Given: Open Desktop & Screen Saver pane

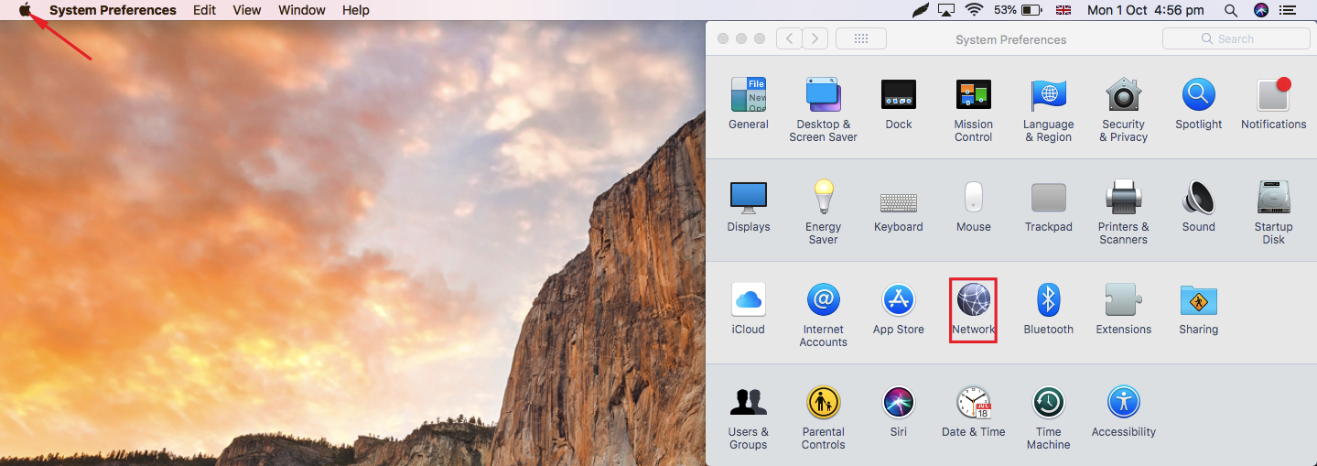Looking at the screenshot, I should [x=823, y=95].
